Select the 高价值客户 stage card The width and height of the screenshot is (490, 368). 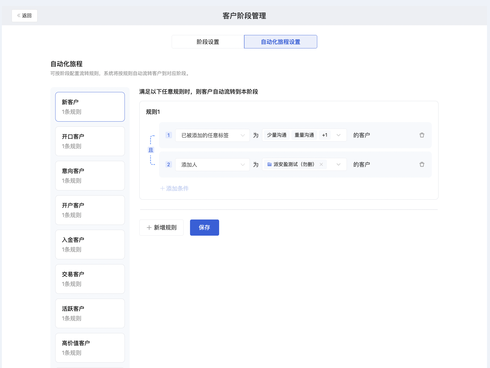[90, 348]
